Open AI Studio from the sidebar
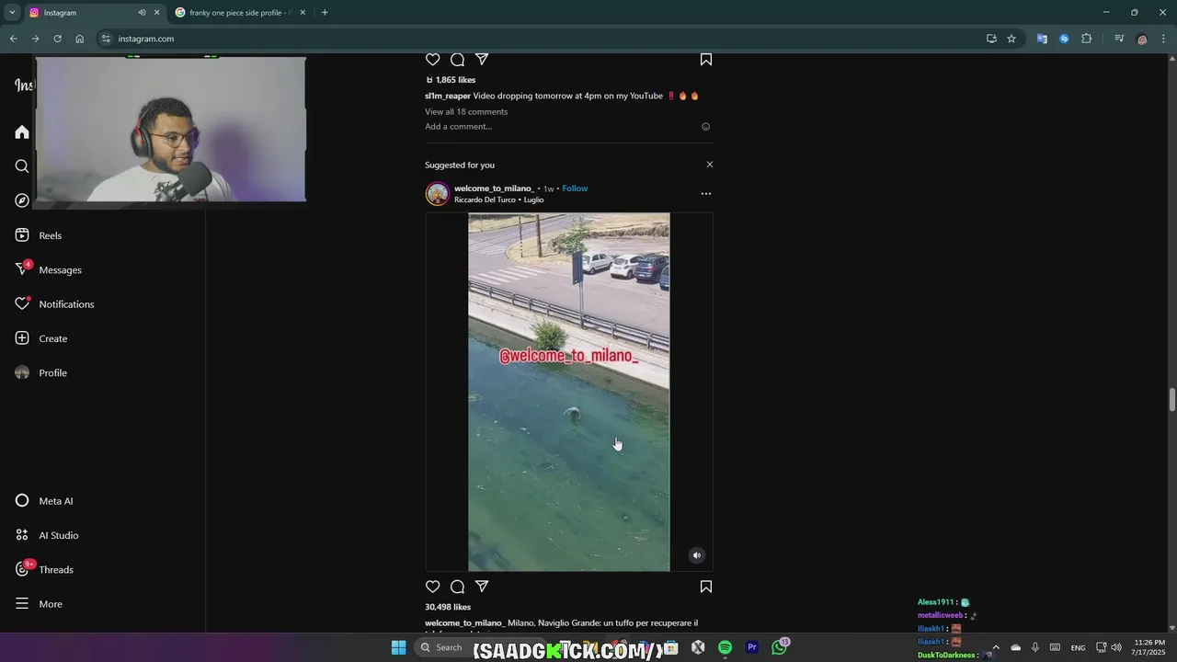Viewport: 1177px width, 662px height. coord(47,535)
